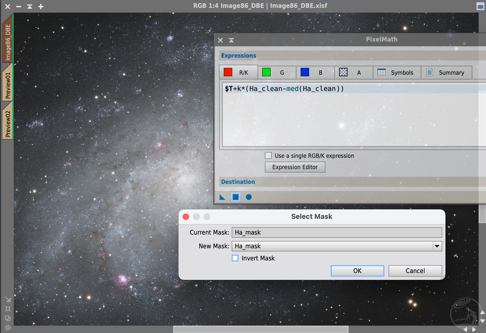The image size is (486, 333).
Task: Click the Apply Global circle icon
Action: tap(249, 197)
